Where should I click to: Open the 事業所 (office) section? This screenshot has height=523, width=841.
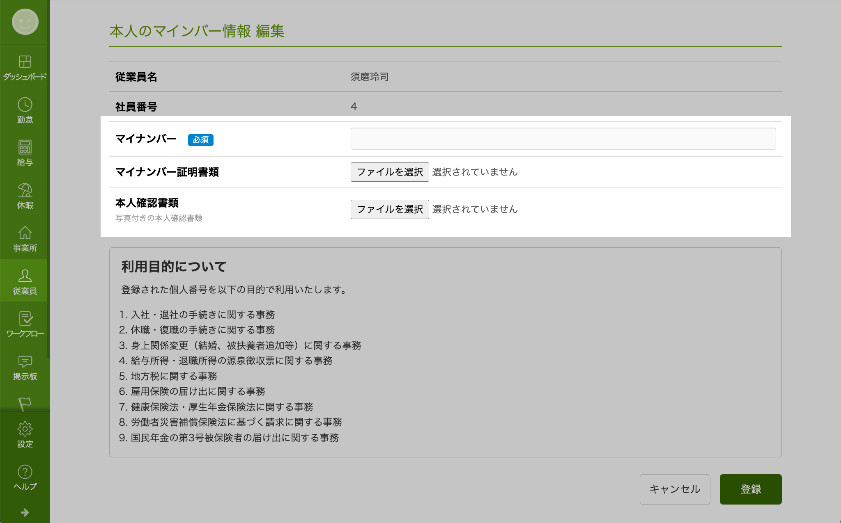(25, 238)
